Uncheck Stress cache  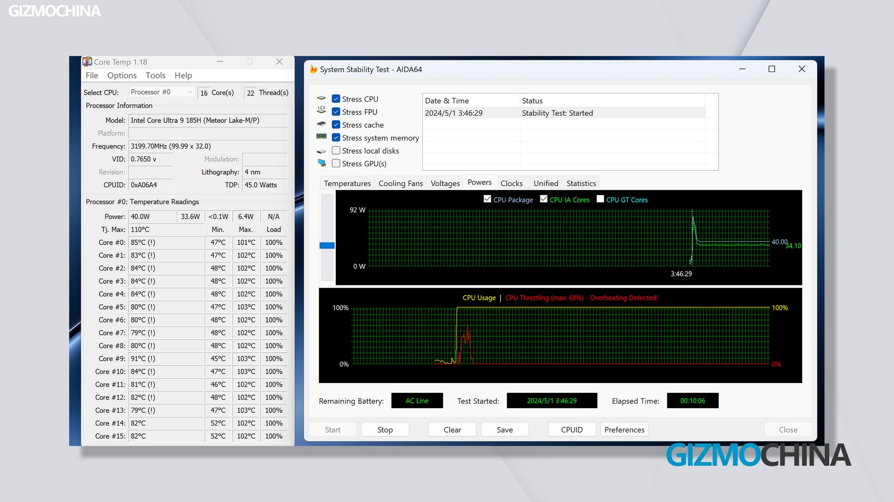[336, 125]
